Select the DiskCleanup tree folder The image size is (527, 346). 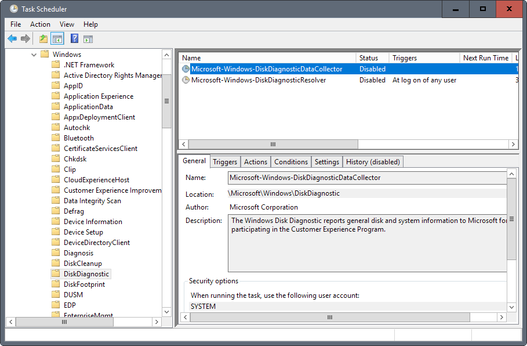[83, 263]
